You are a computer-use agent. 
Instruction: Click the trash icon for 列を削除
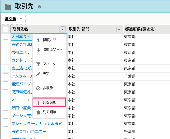point(38,112)
